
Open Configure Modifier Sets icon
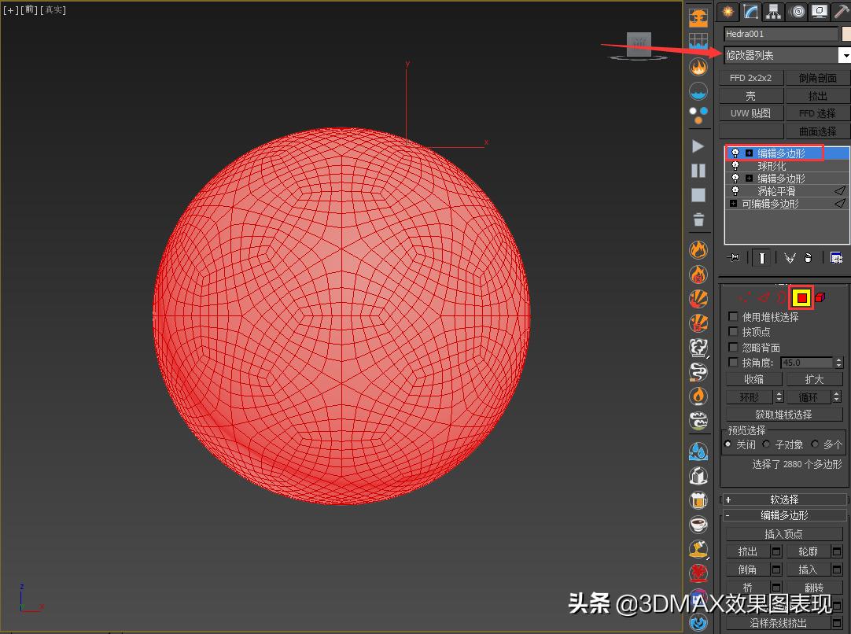click(837, 257)
